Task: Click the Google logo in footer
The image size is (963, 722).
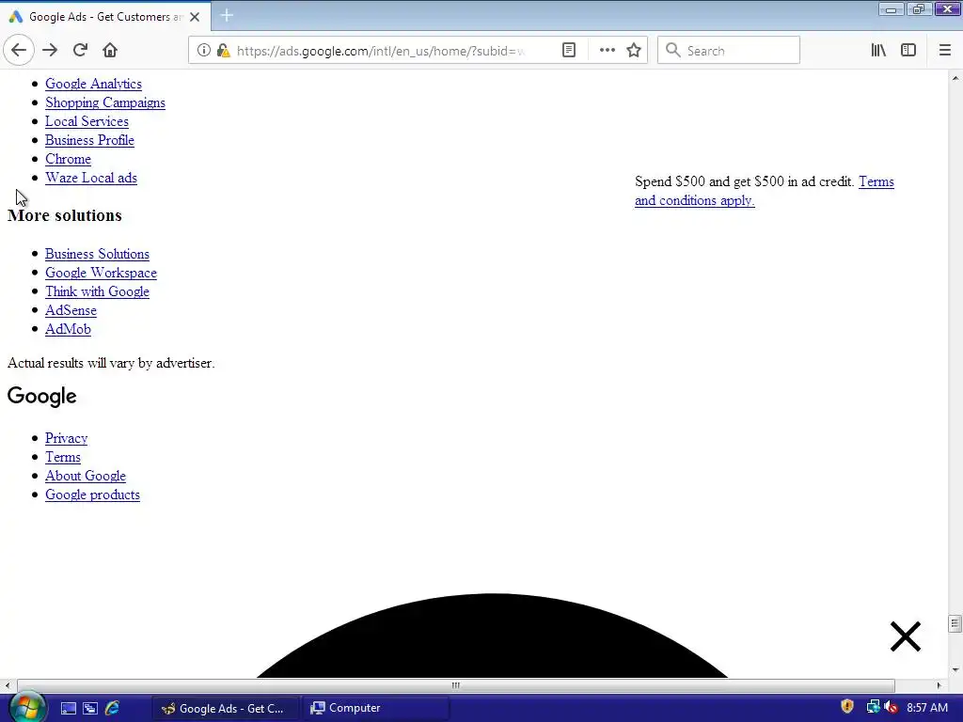Action: click(x=41, y=397)
